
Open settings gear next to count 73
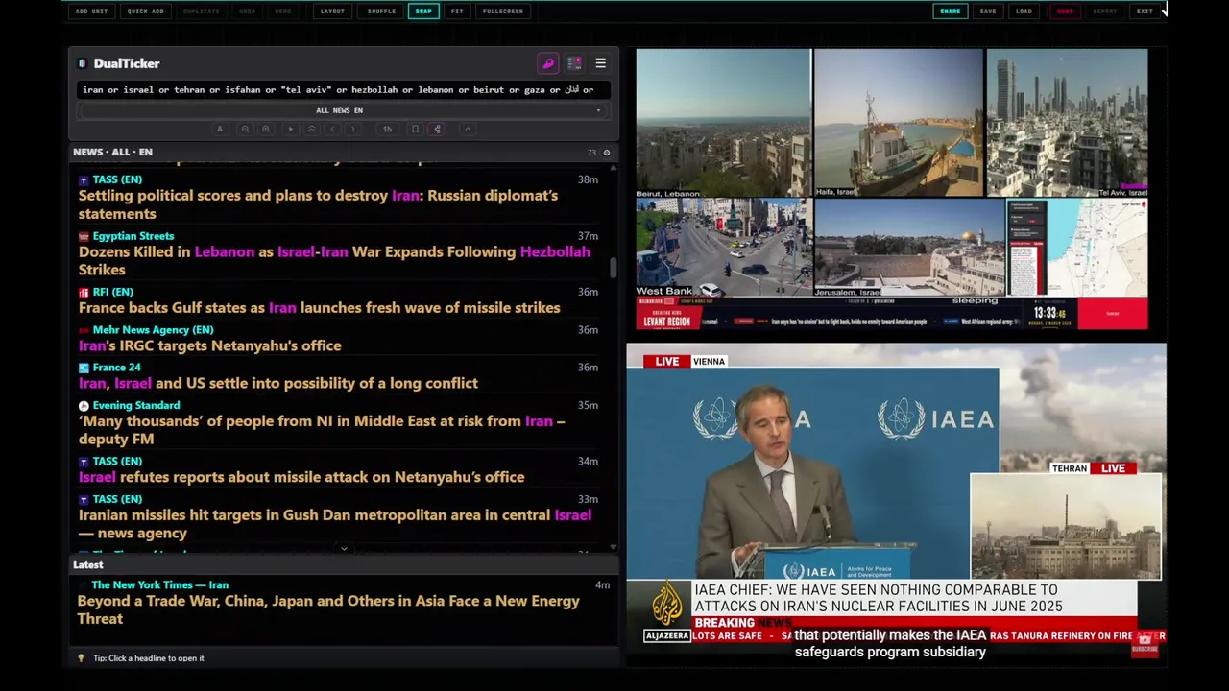point(606,153)
